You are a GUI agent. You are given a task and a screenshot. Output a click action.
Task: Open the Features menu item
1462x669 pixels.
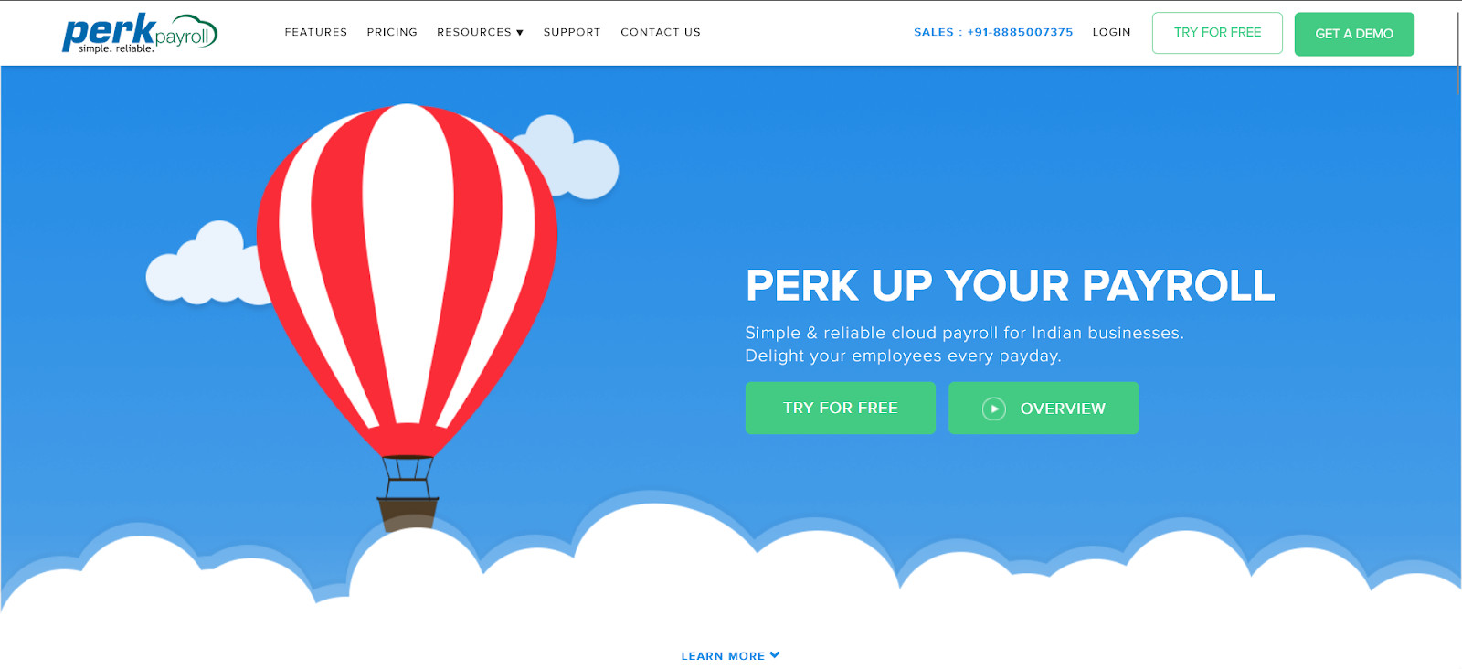click(x=316, y=32)
